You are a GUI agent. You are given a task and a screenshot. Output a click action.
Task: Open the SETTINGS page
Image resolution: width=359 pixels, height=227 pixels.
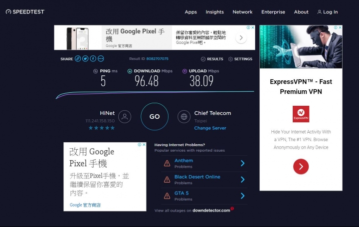240,59
